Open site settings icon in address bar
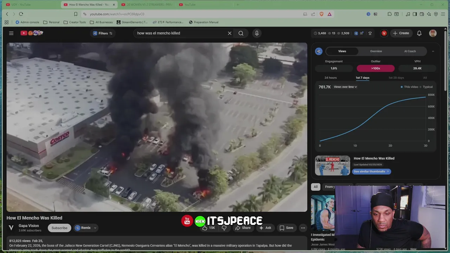The height and width of the screenshot is (253, 450). (x=84, y=14)
